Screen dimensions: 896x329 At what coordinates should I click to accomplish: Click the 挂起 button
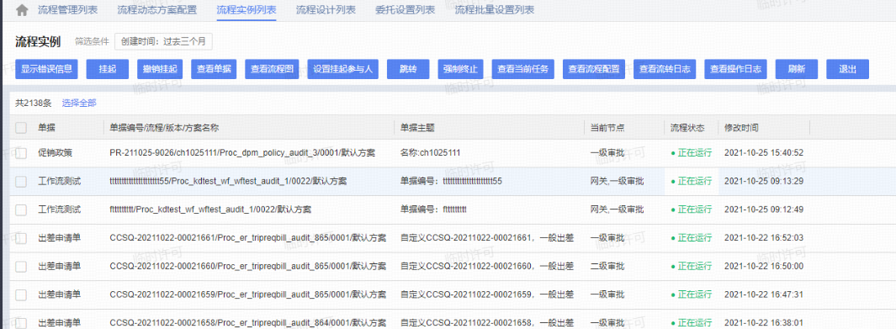click(108, 69)
